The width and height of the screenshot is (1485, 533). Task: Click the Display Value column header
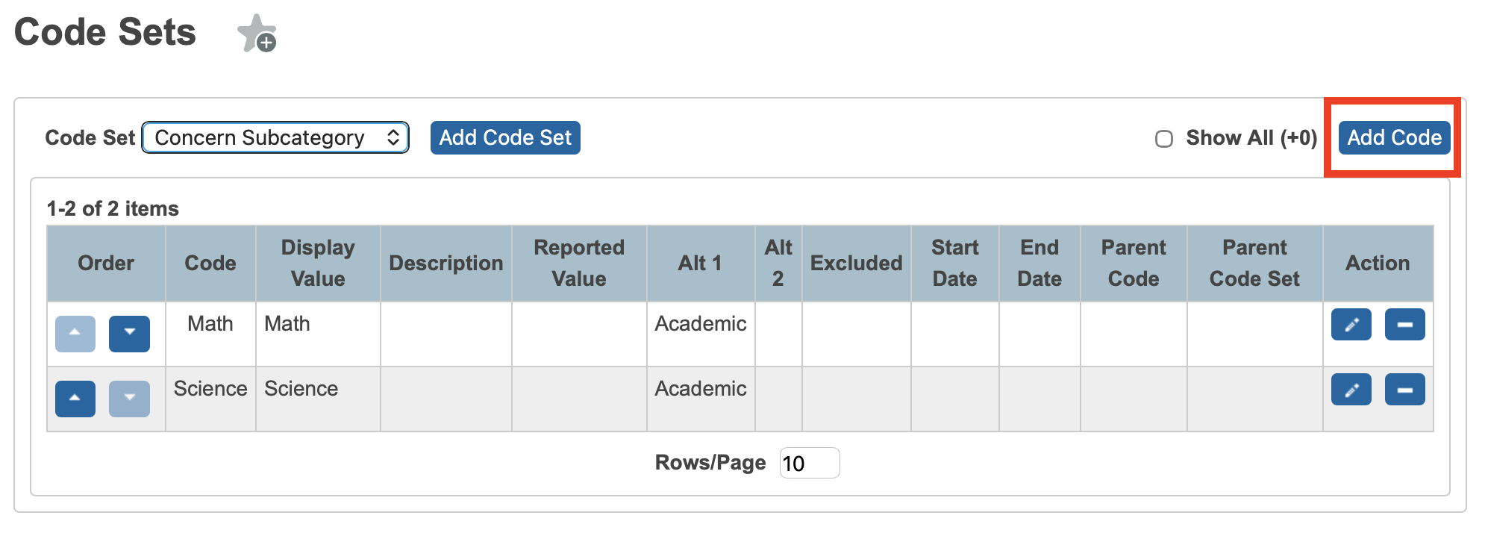(317, 263)
